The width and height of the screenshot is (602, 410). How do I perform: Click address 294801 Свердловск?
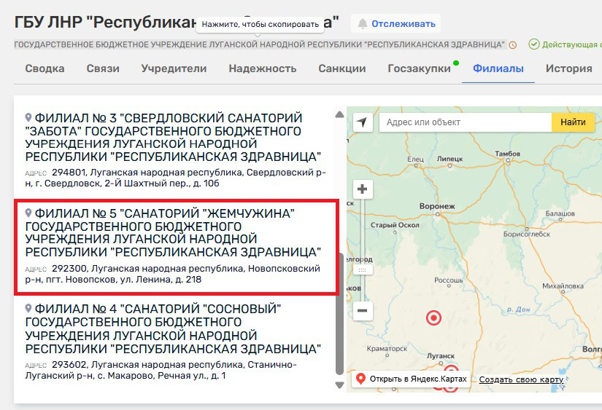tap(175, 178)
